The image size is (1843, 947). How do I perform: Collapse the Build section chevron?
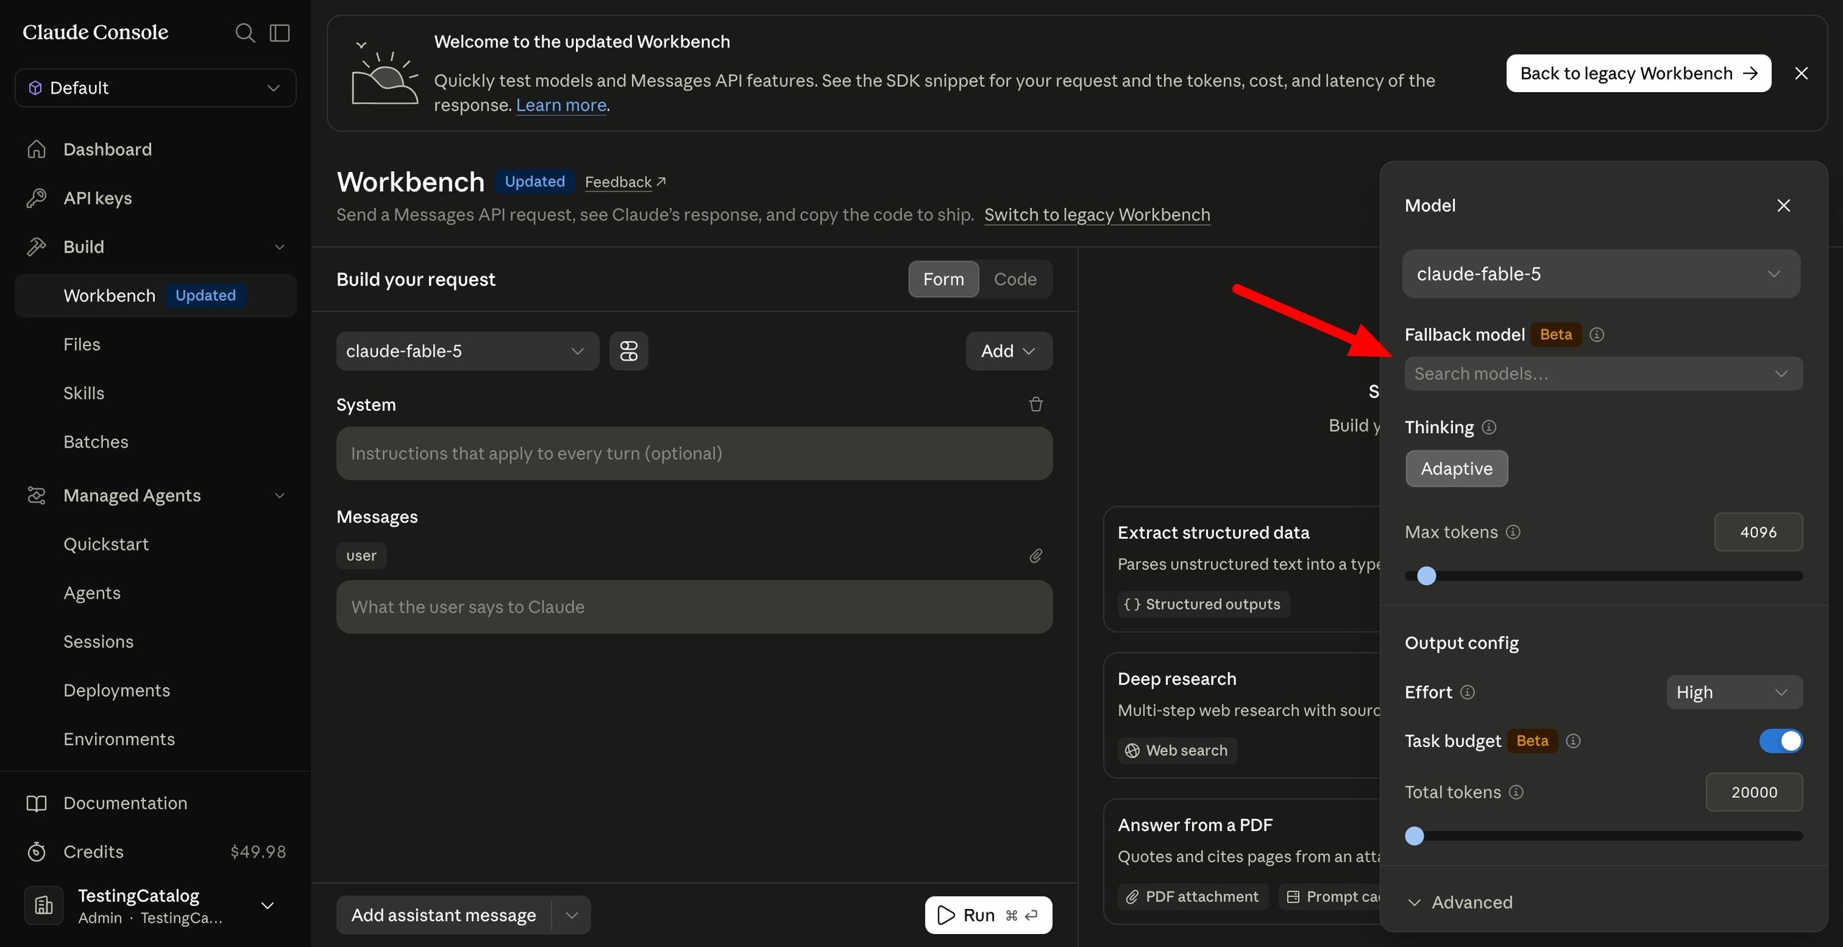(279, 247)
